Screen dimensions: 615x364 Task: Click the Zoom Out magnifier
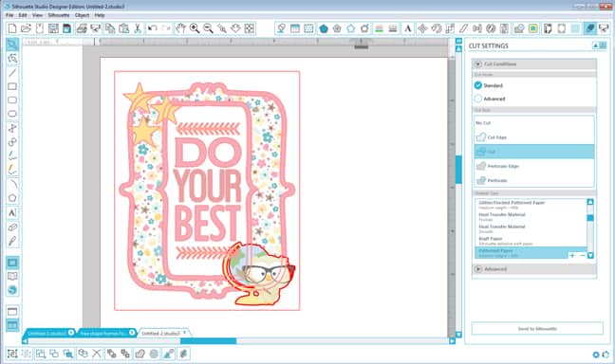point(208,28)
